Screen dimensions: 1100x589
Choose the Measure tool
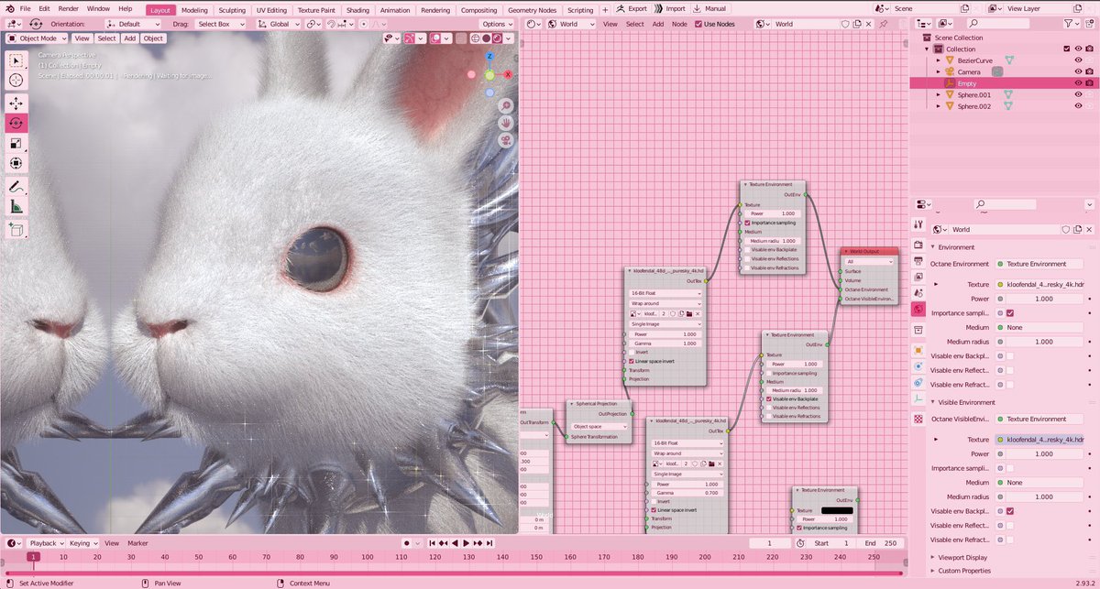pos(16,207)
